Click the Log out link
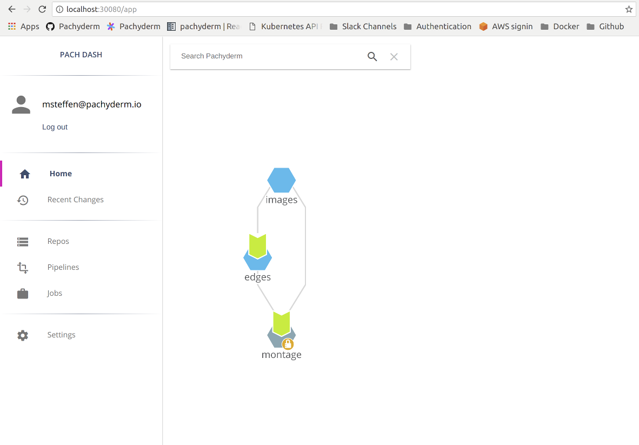This screenshot has width=639, height=445. click(55, 127)
